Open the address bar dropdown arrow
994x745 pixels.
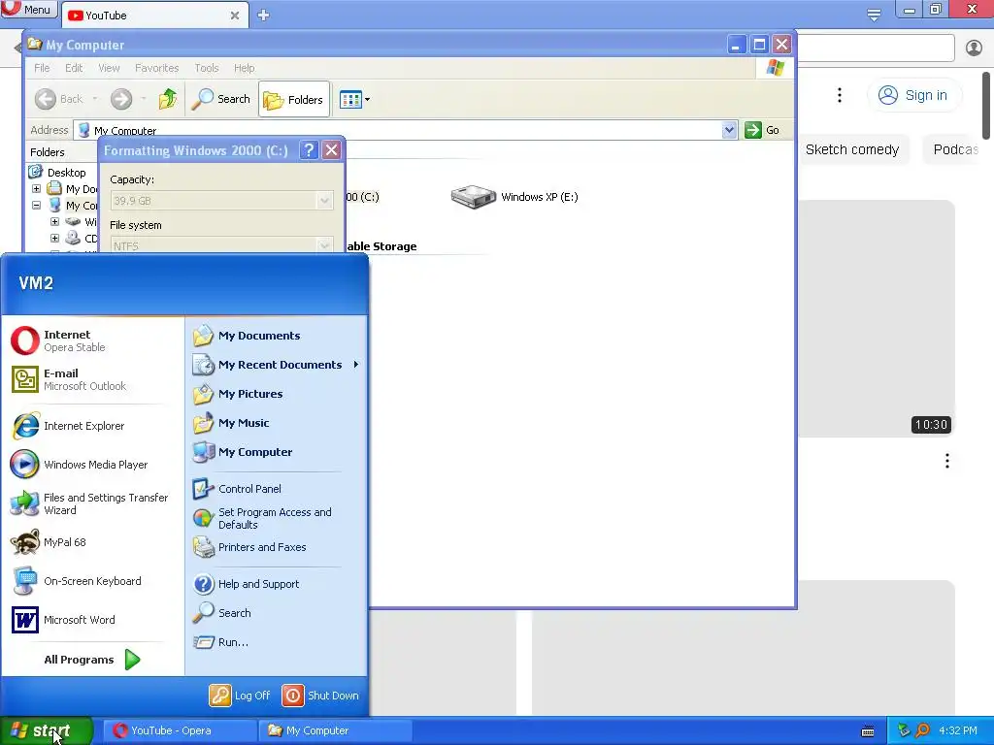click(729, 130)
